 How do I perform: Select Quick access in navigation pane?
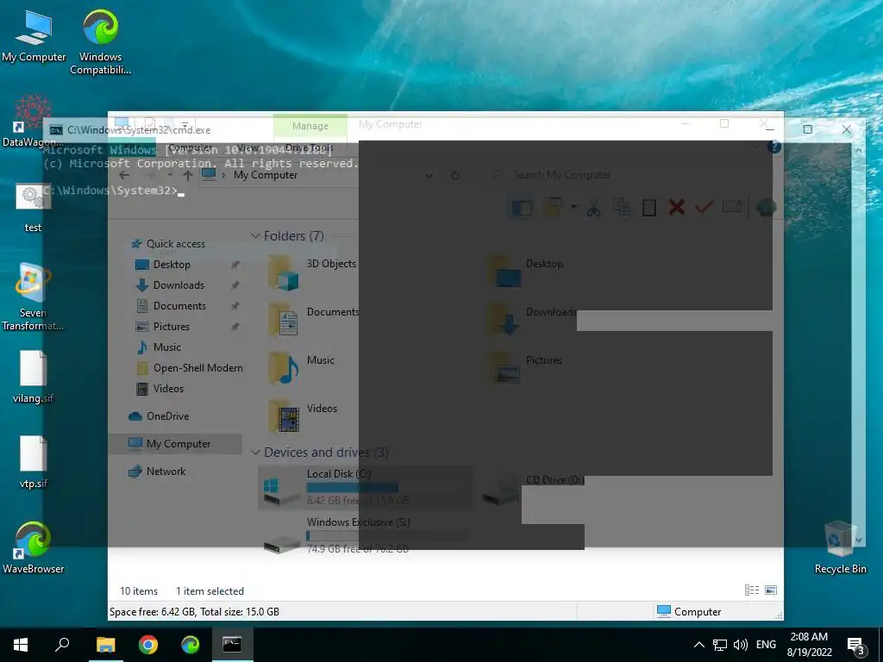pyautogui.click(x=175, y=244)
